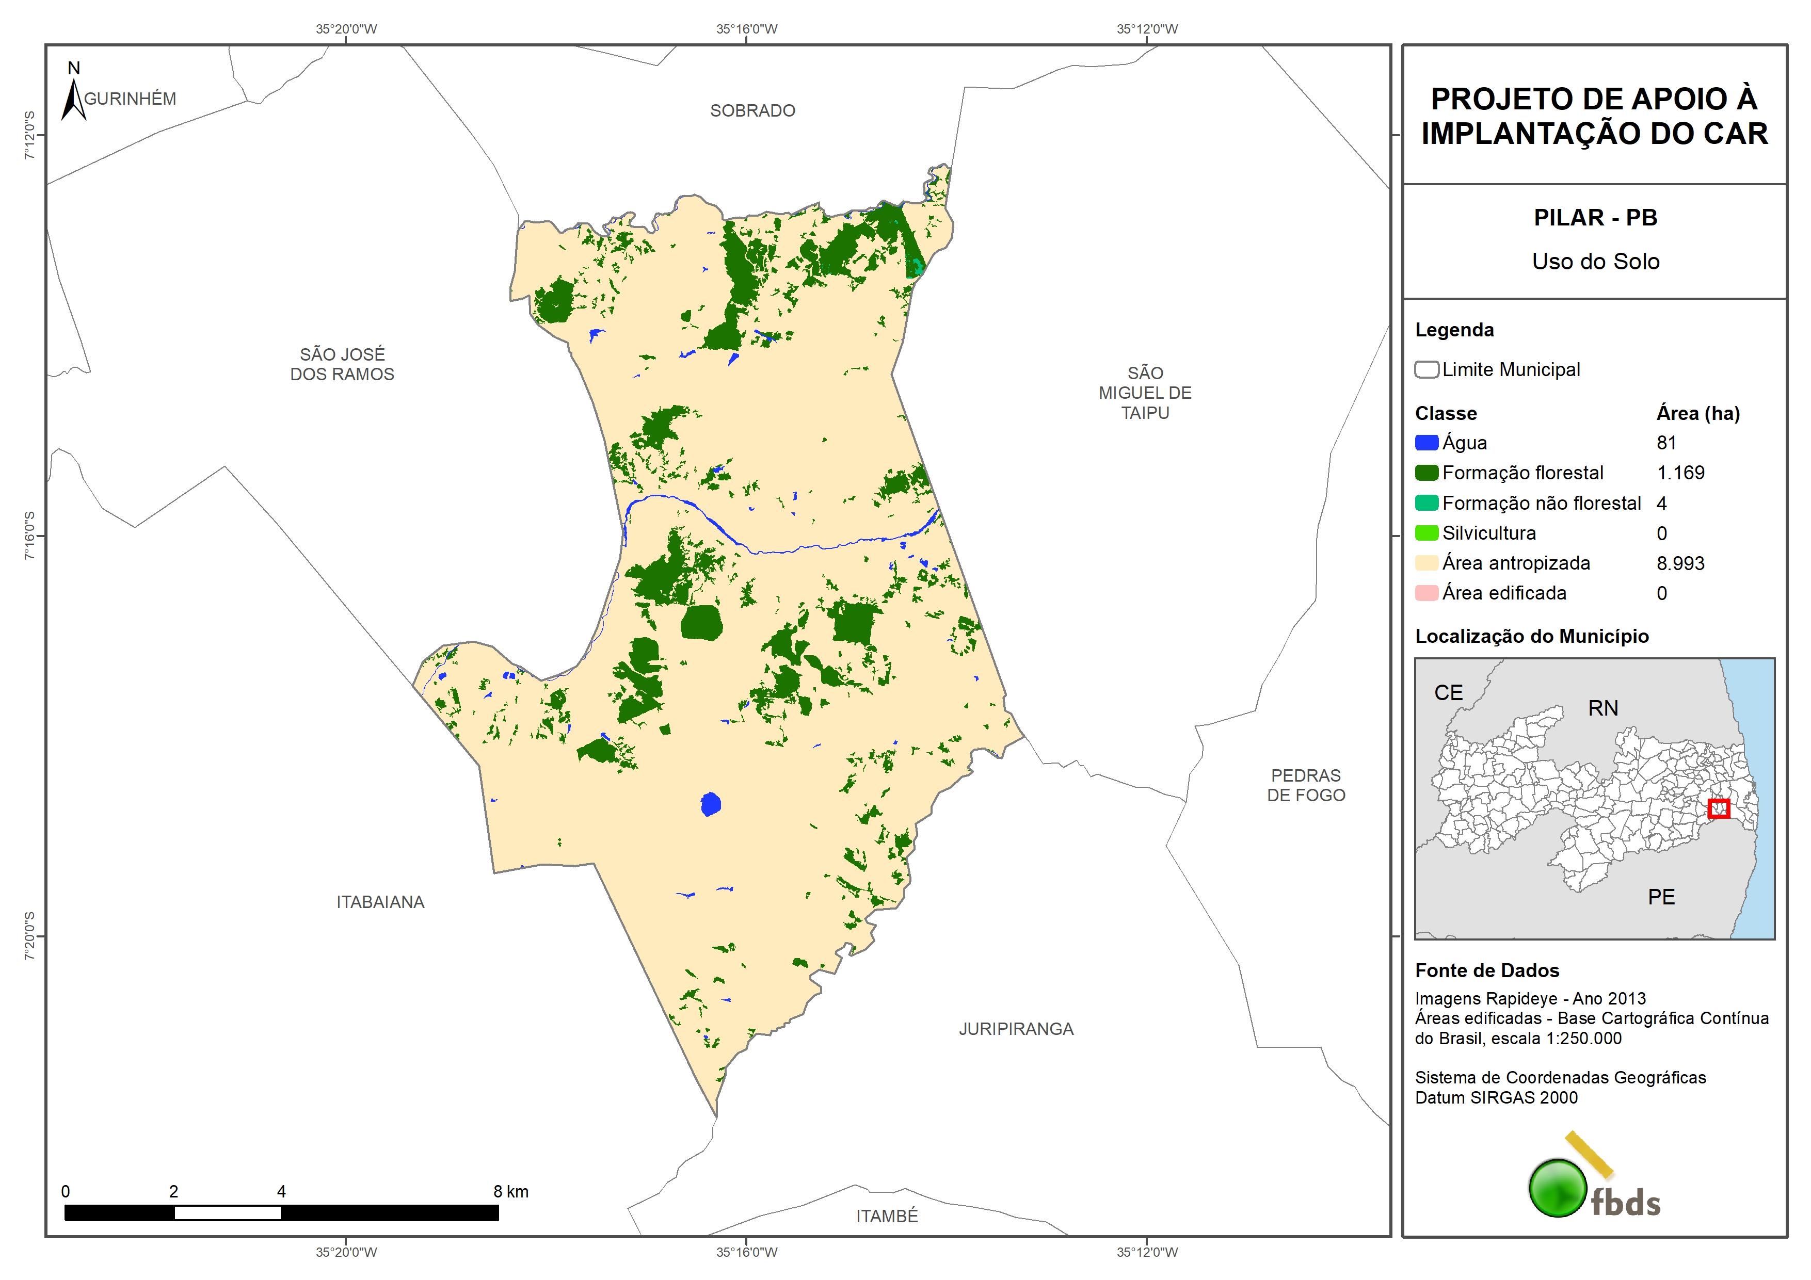1811x1280 pixels.
Task: Click the Área antropizada beige swatch
Action: pos(1426,563)
